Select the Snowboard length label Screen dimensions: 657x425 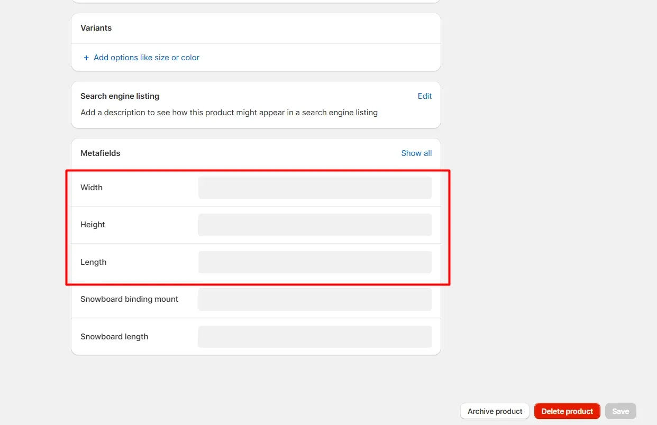(114, 337)
